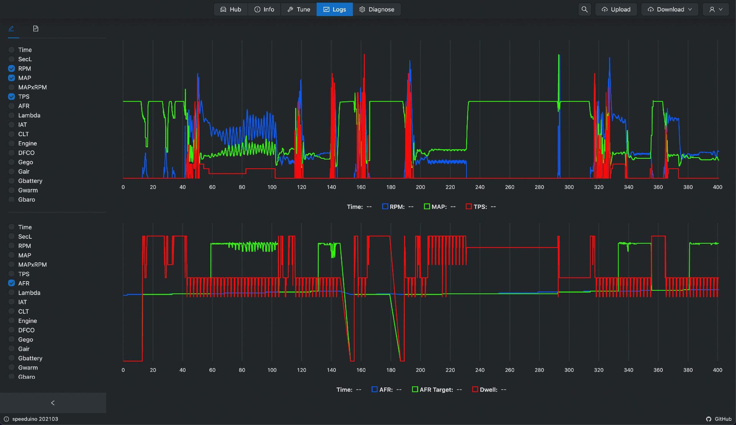Enable DFCO in bottom list

(x=11, y=330)
